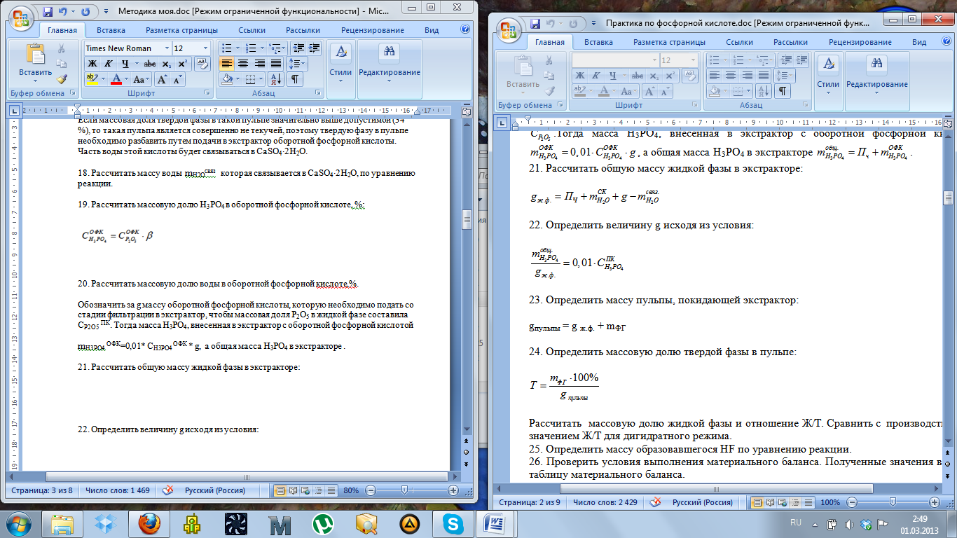Open Вставка tab in Методика моя window
The width and height of the screenshot is (957, 538).
[111, 30]
